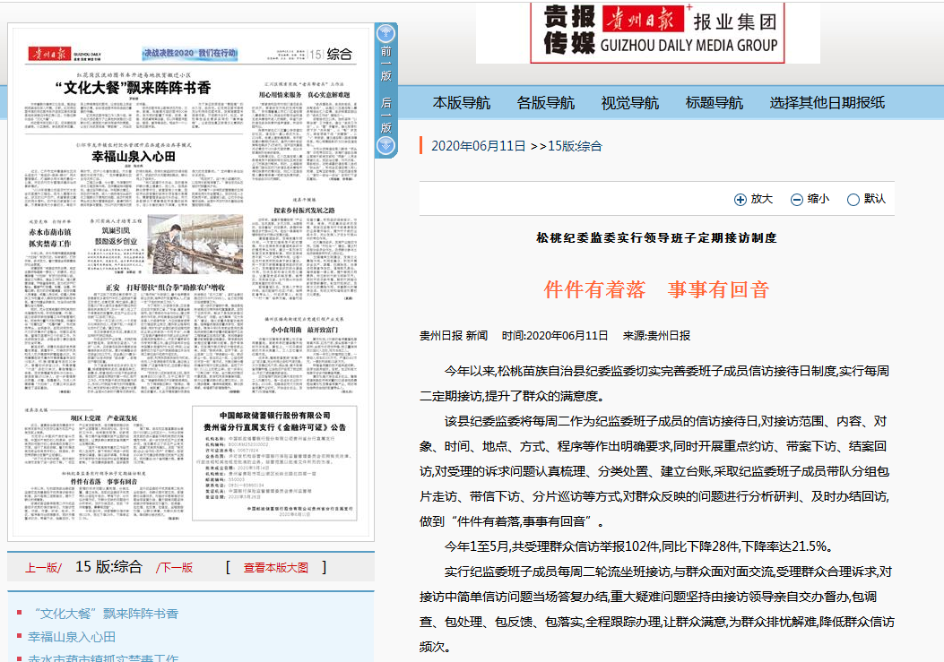The image size is (944, 662).
Task: Click headline 探索乡村振兴发展之路 on newspaper page image
Action: (x=304, y=210)
